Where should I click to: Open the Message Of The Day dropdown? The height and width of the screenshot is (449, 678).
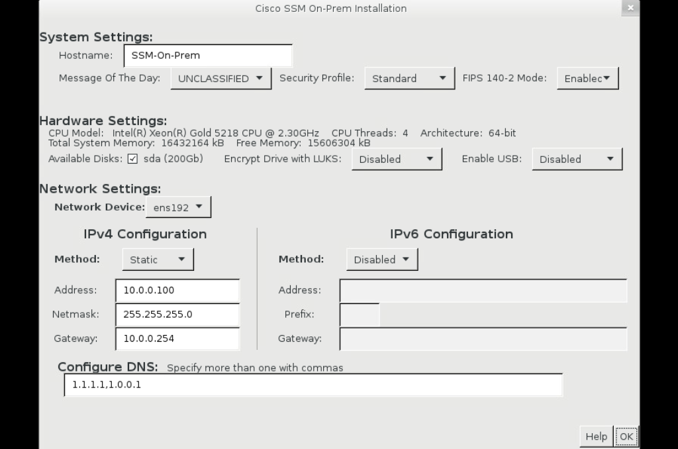(221, 78)
